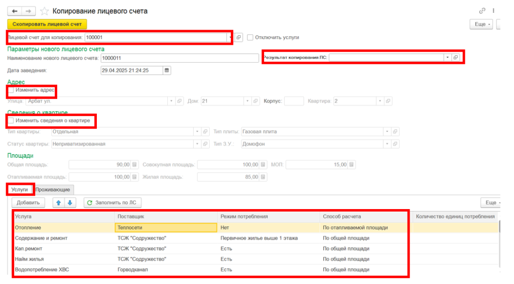Tick the Изменить адрес checkbox
Image resolution: width=514 pixels, height=284 pixels.
(x=11, y=90)
